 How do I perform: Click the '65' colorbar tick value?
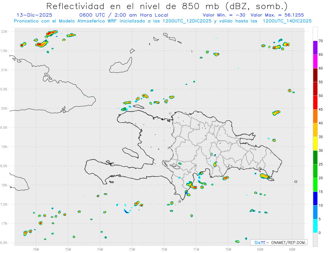click(x=321, y=55)
